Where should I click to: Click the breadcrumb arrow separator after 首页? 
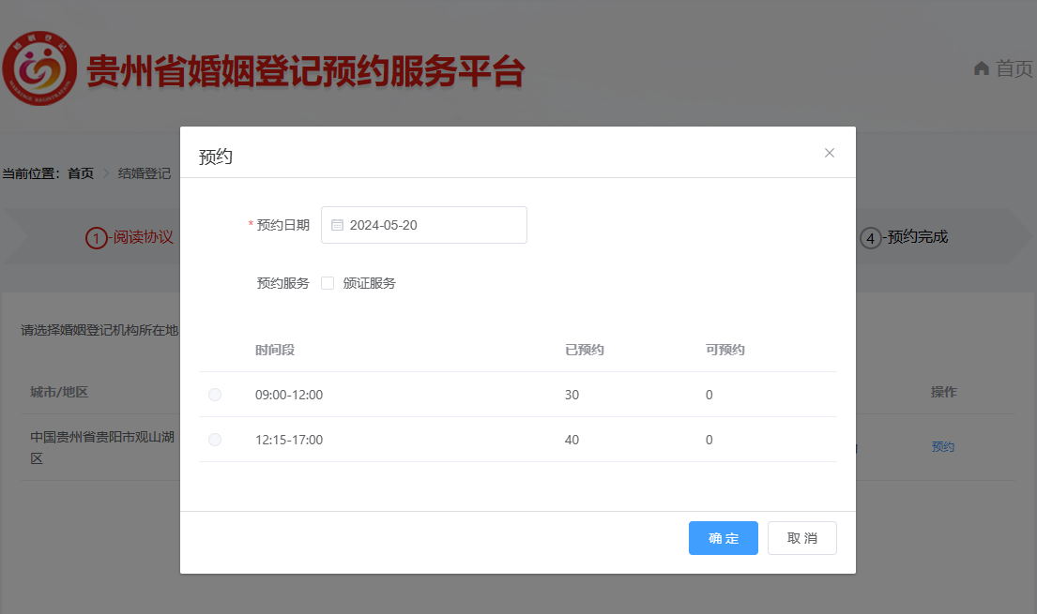[106, 173]
